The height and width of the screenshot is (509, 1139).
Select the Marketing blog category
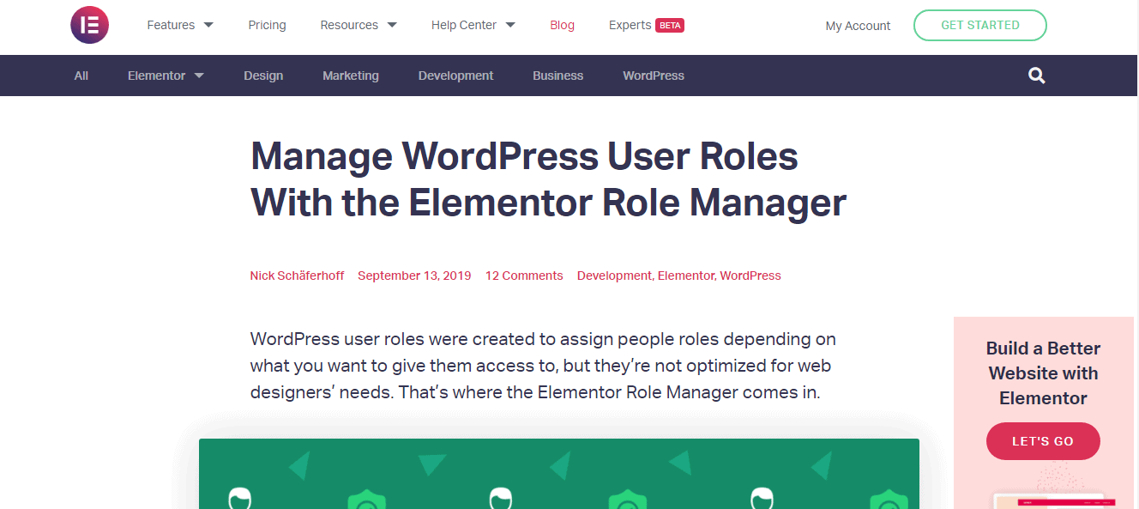click(351, 76)
